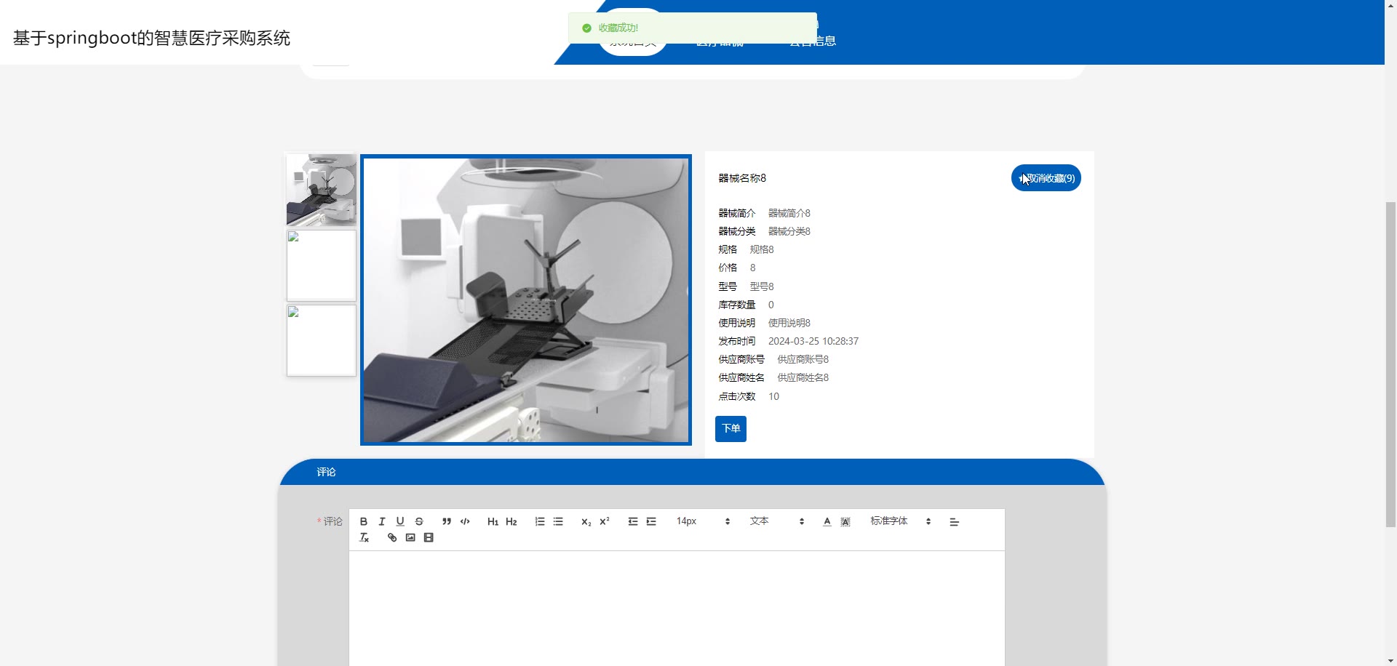Select the second broken thumbnail image
The width and height of the screenshot is (1397, 666).
pos(321,265)
